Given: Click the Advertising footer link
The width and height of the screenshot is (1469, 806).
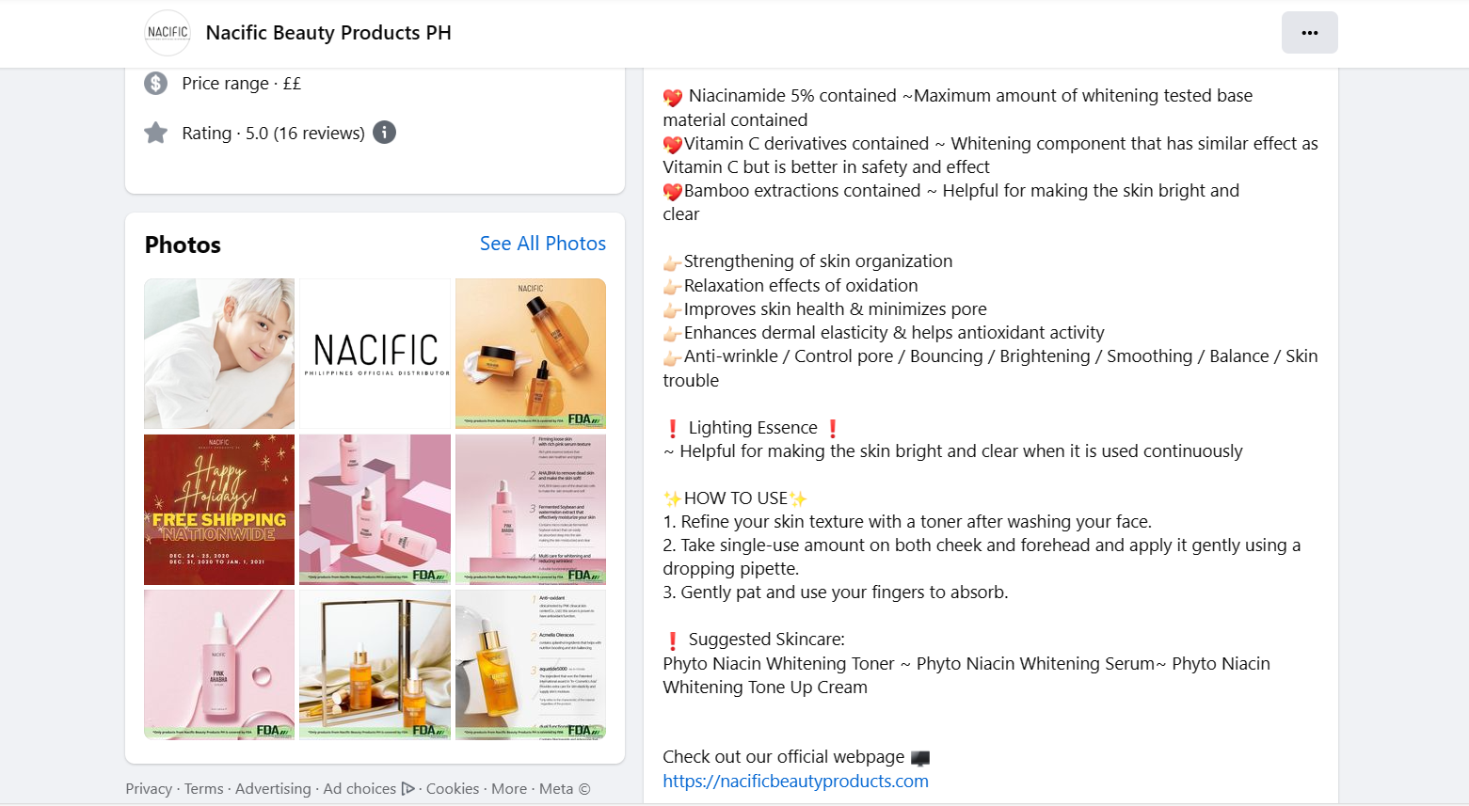Looking at the screenshot, I should [x=273, y=789].
